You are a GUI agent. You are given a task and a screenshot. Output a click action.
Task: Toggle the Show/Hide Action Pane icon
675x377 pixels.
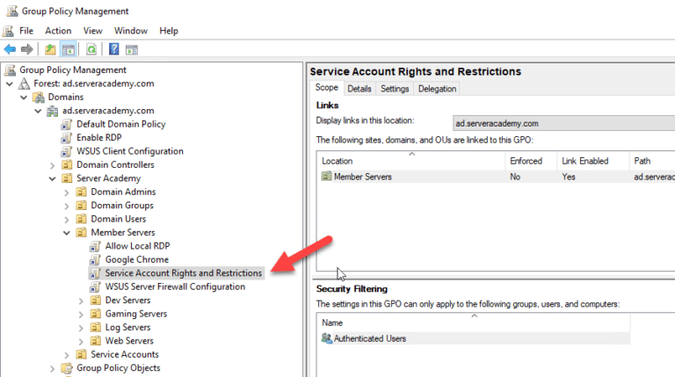(132, 49)
